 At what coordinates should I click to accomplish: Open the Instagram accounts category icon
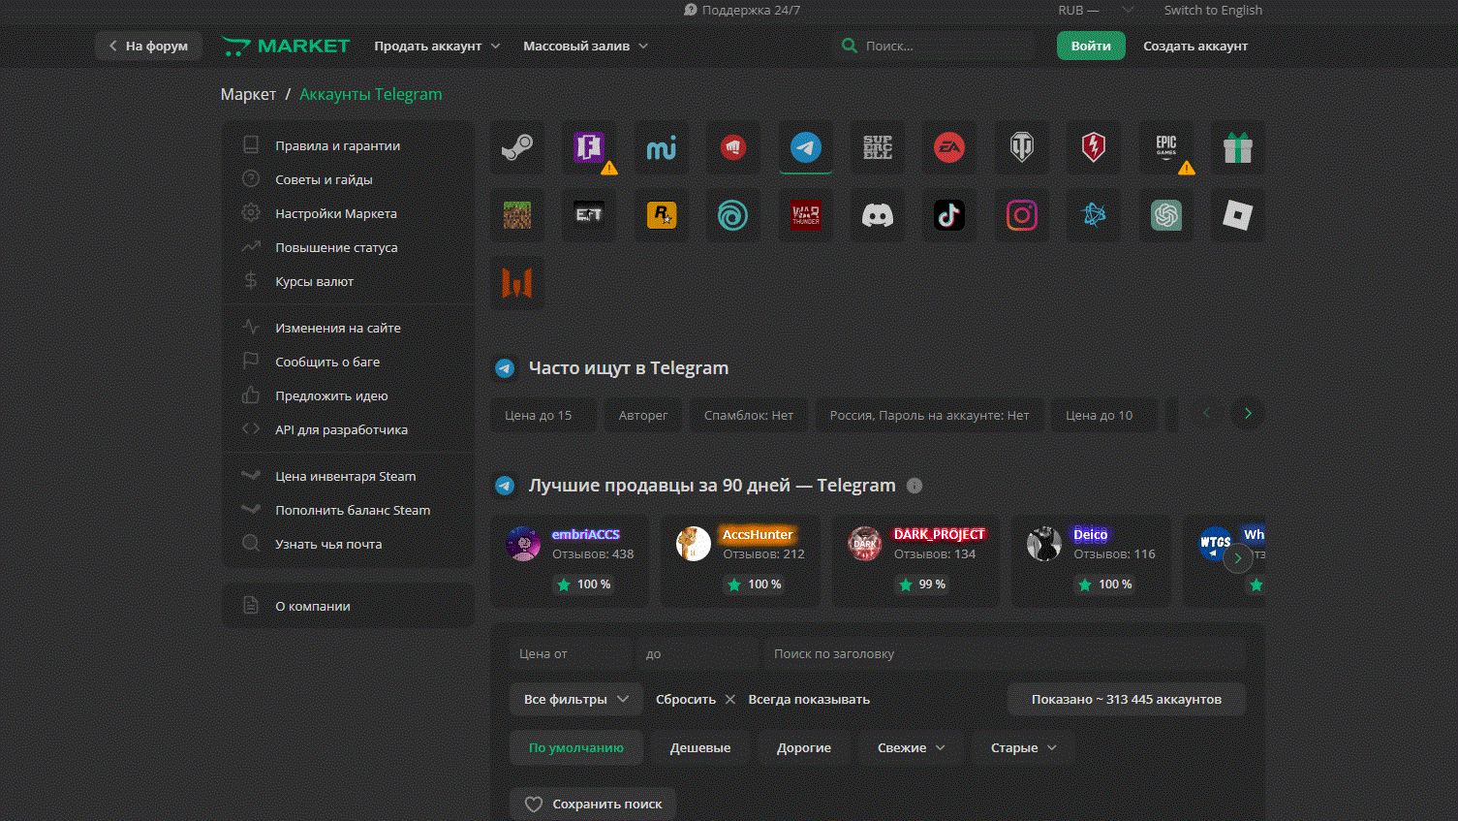point(1022,215)
